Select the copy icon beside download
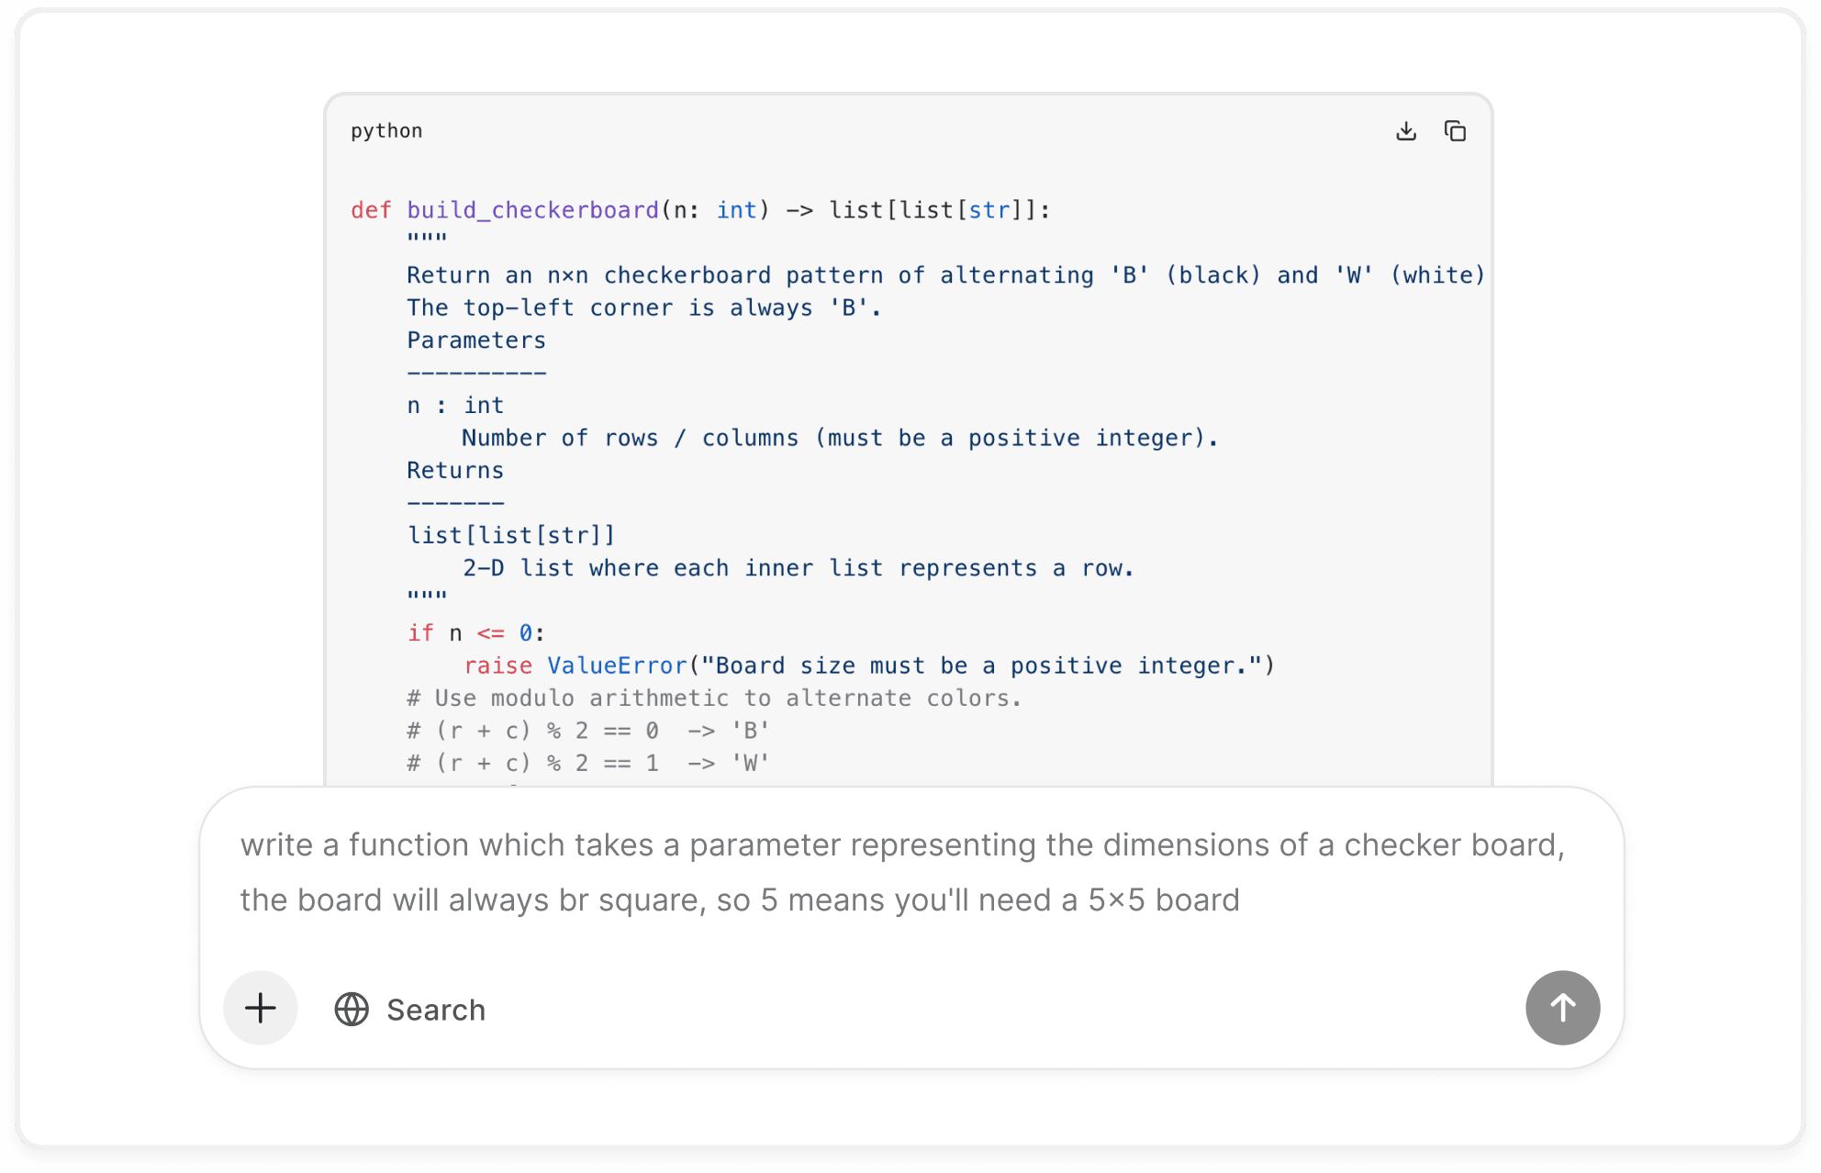 [1456, 130]
